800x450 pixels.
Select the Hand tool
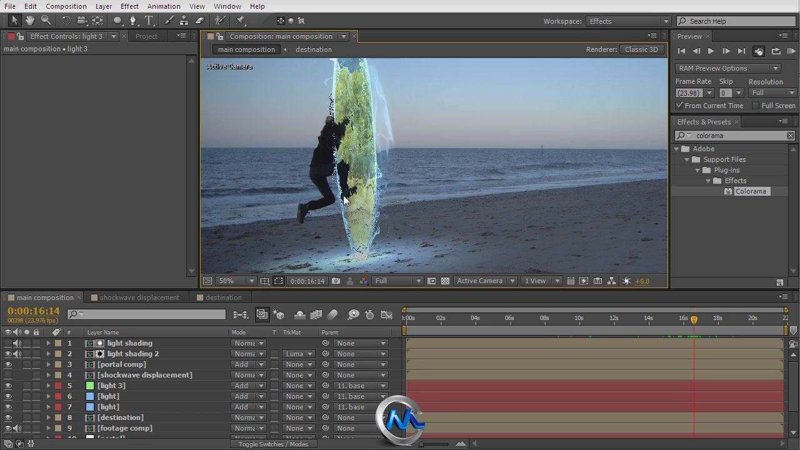30,21
